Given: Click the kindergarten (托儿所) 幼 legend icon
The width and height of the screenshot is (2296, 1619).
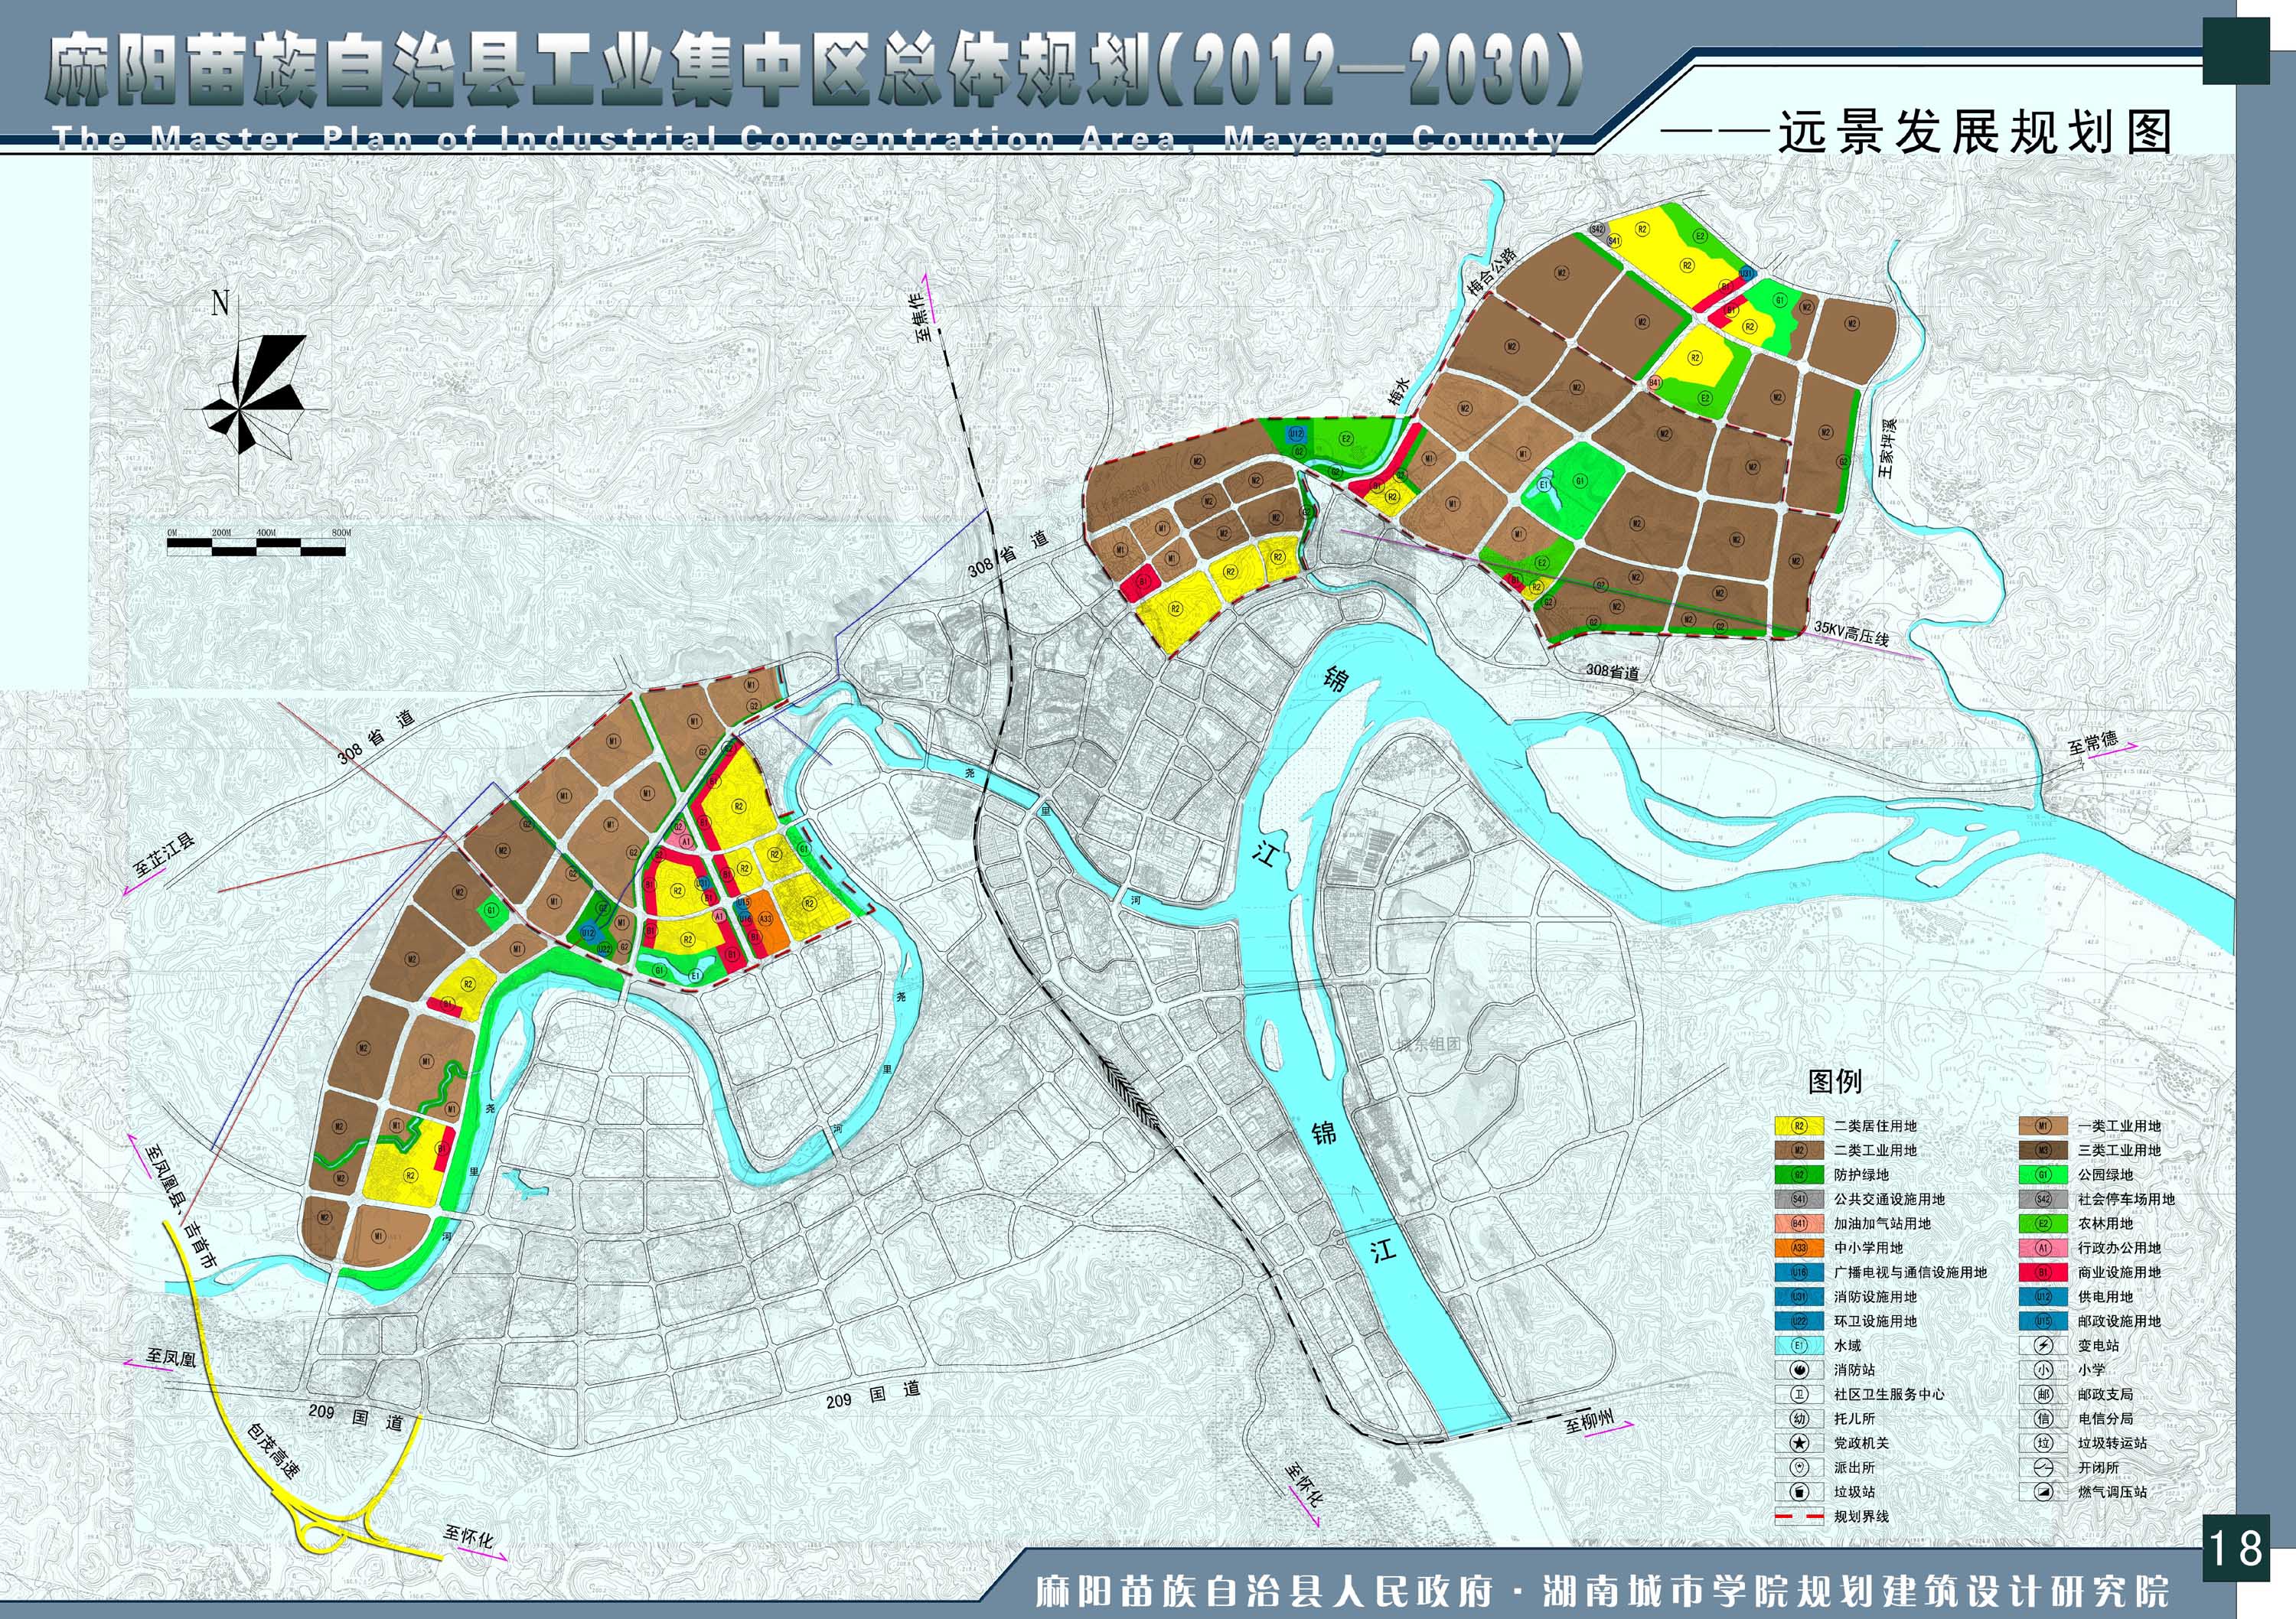Looking at the screenshot, I should tap(1799, 1419).
